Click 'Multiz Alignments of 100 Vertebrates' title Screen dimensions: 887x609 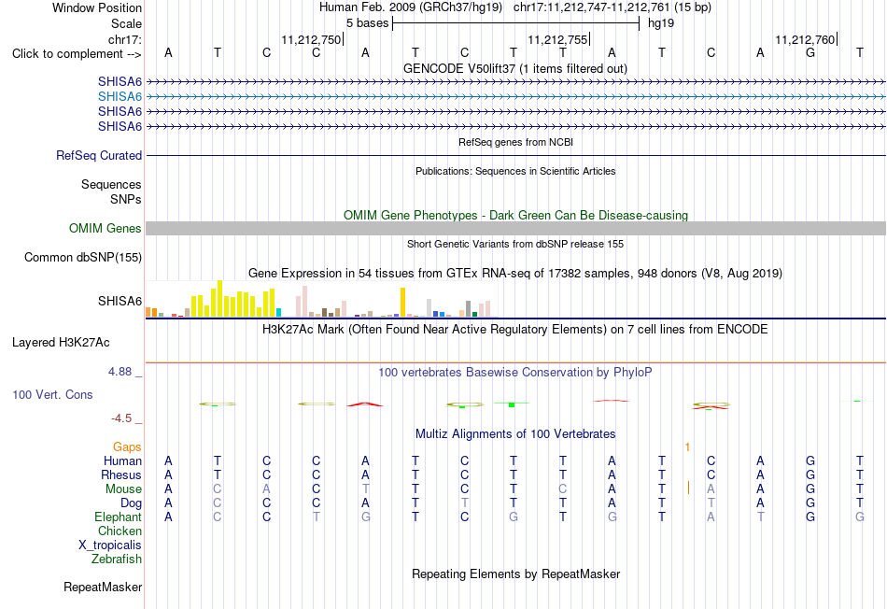click(x=515, y=433)
